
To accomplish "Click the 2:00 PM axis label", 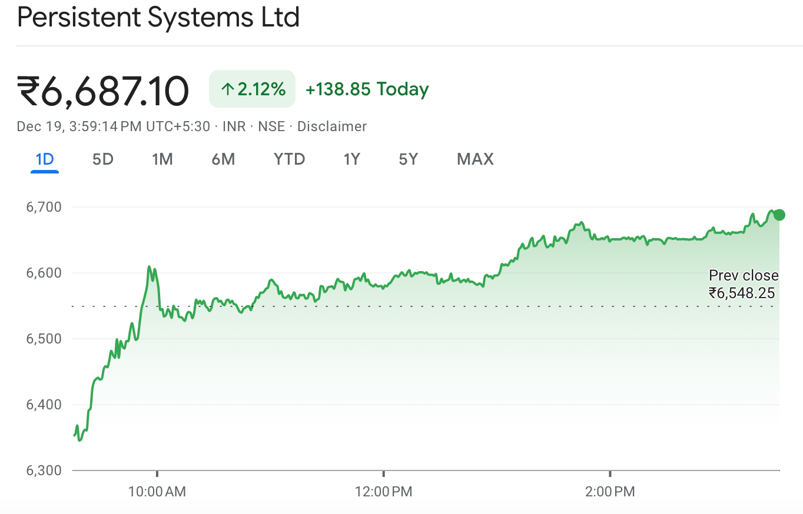I will pyautogui.click(x=610, y=492).
